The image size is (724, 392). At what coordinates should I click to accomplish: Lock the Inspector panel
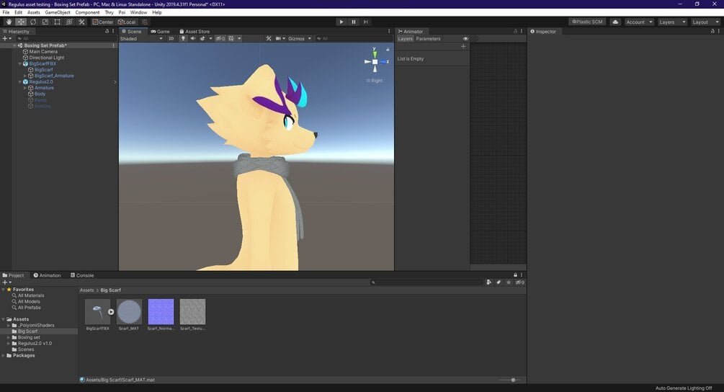point(712,32)
